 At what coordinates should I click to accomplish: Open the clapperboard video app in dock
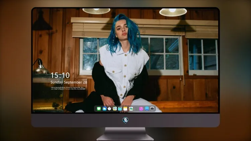[x=120, y=109]
